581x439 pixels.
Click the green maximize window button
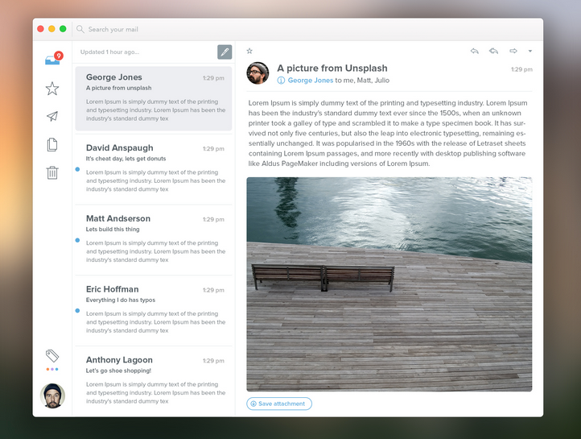[x=63, y=29]
